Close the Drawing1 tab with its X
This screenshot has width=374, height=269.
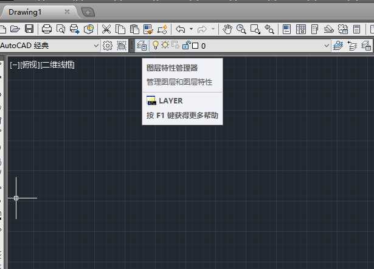point(67,12)
